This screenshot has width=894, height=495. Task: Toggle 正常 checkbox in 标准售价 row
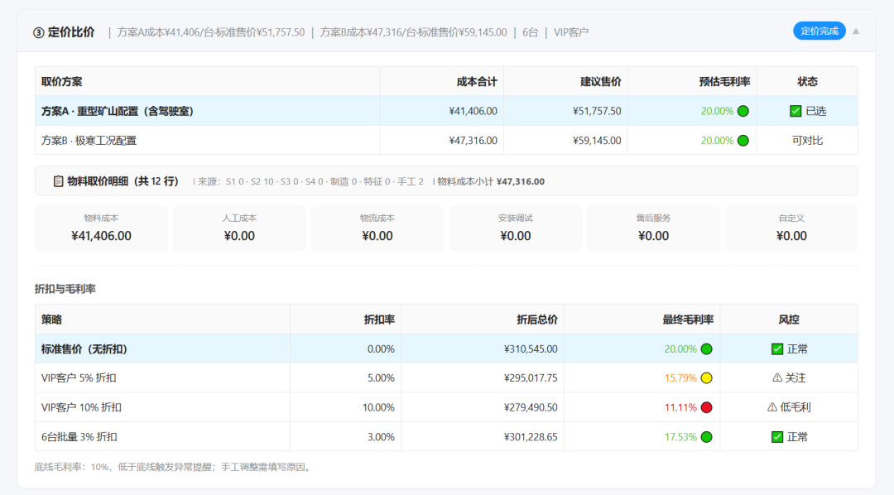(x=776, y=349)
